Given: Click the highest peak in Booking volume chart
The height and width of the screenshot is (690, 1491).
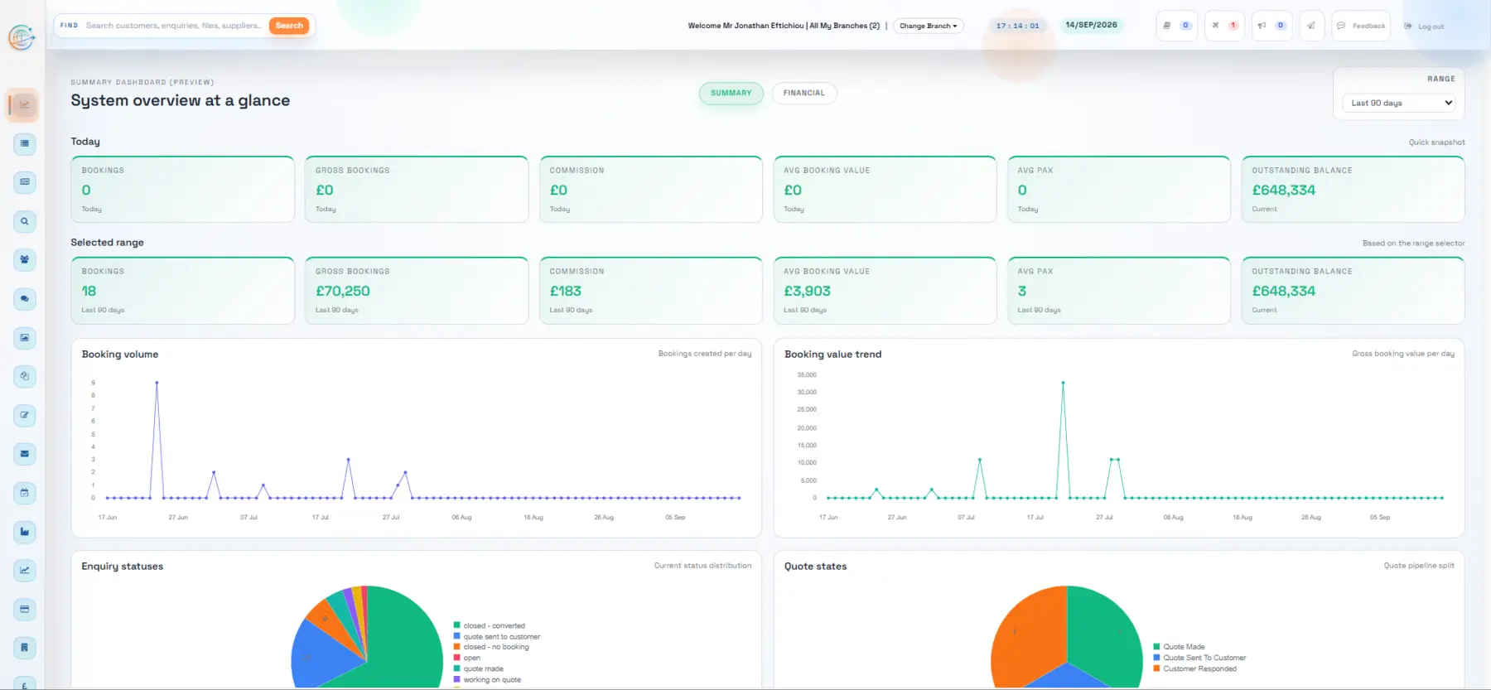Looking at the screenshot, I should pos(157,383).
